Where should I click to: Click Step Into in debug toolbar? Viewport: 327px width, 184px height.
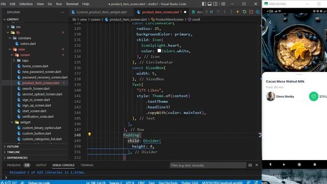[224, 12]
